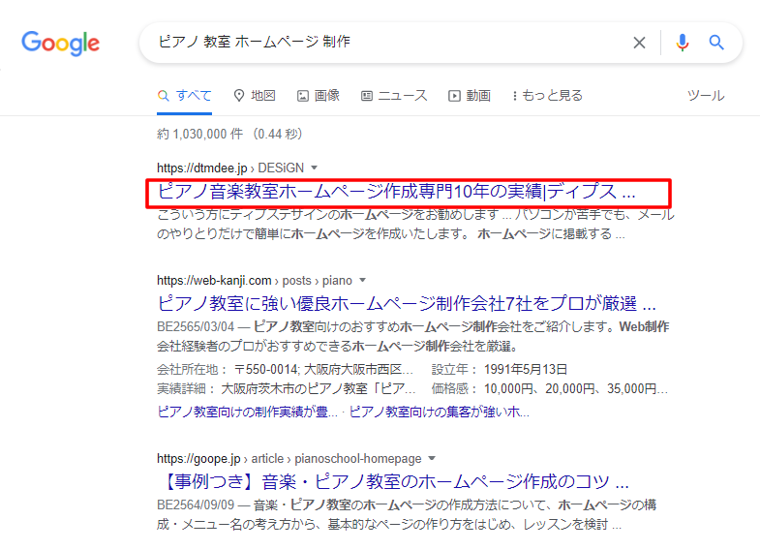Select the すべて tab

click(x=185, y=96)
